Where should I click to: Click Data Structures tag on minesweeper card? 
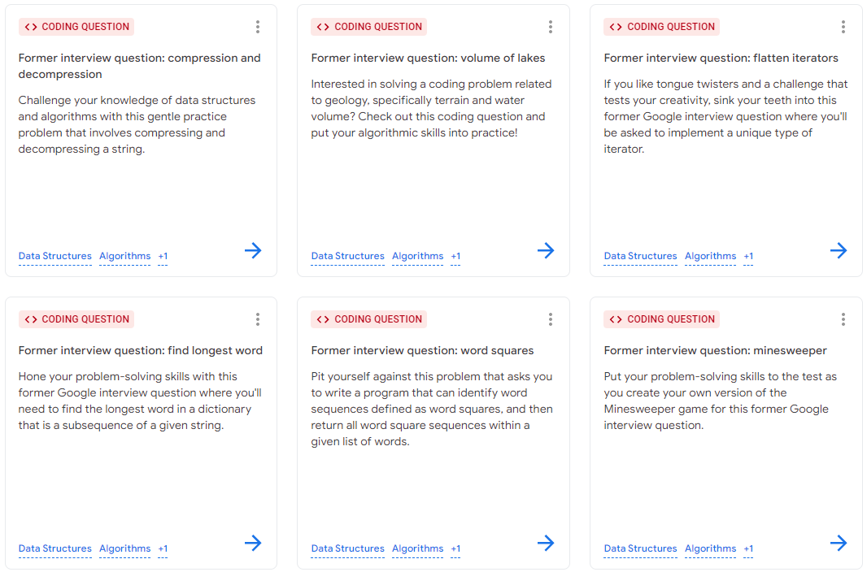[640, 548]
